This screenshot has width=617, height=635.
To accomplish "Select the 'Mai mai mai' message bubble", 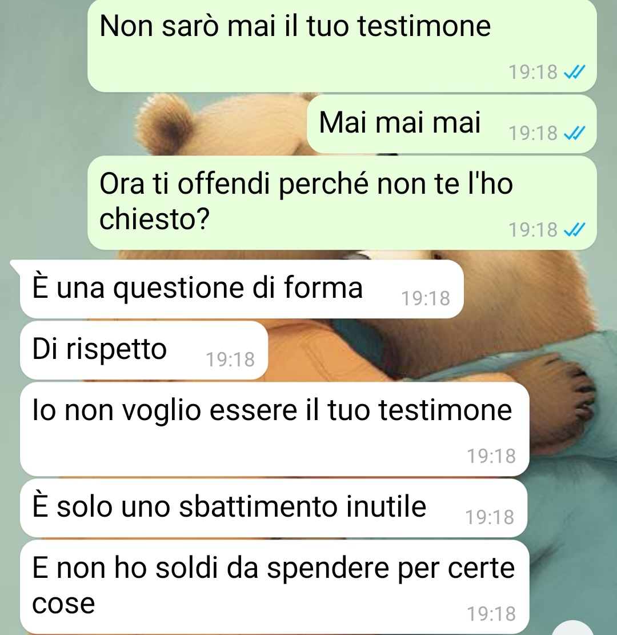I will pyautogui.click(x=452, y=124).
